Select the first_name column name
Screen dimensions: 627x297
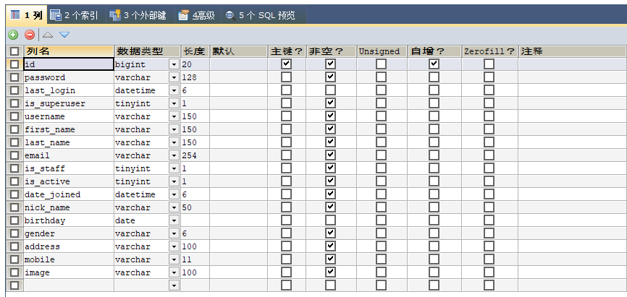click(69, 129)
